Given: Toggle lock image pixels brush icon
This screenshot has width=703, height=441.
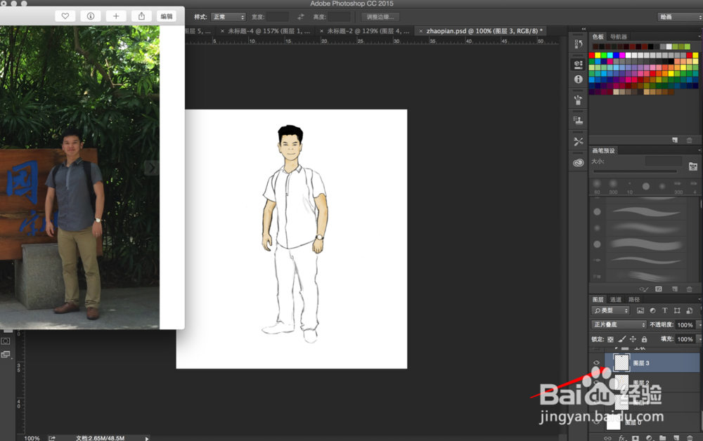Looking at the screenshot, I should [622, 339].
